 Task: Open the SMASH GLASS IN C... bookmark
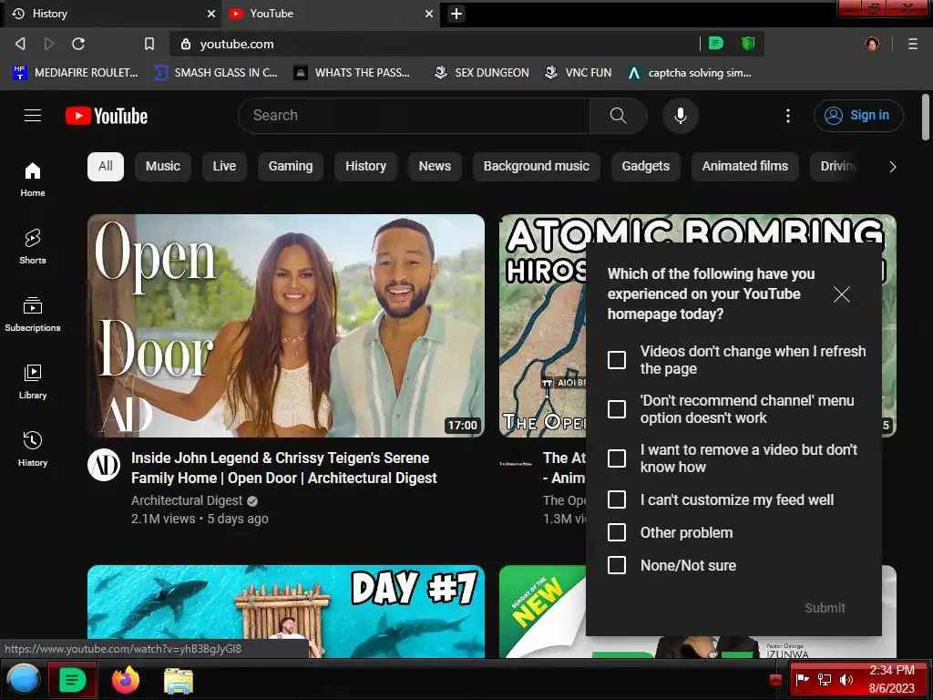[x=215, y=73]
